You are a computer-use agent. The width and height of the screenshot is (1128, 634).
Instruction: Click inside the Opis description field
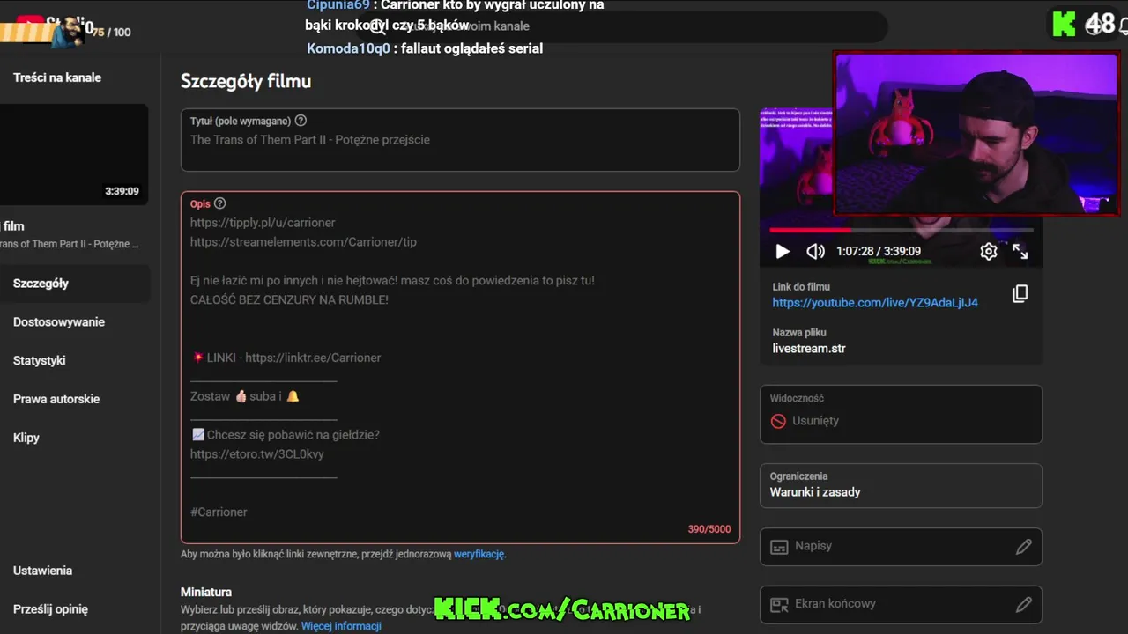(460, 367)
